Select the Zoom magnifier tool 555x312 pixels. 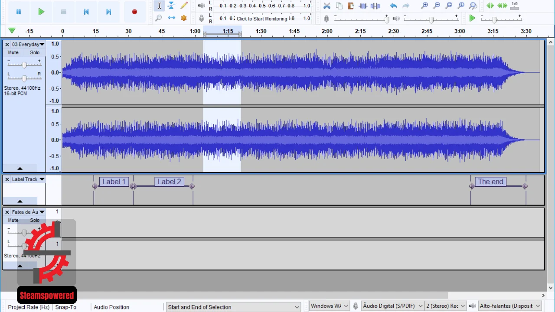(x=159, y=18)
